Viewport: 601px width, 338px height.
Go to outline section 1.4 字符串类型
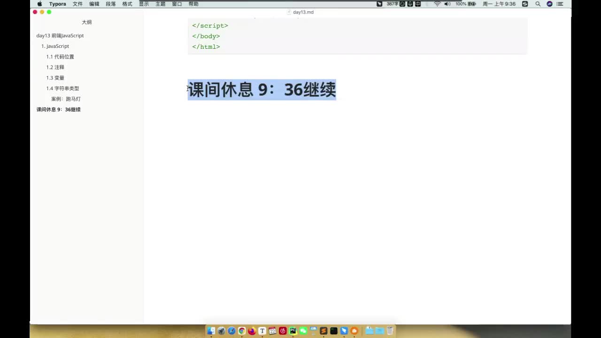coord(63,88)
